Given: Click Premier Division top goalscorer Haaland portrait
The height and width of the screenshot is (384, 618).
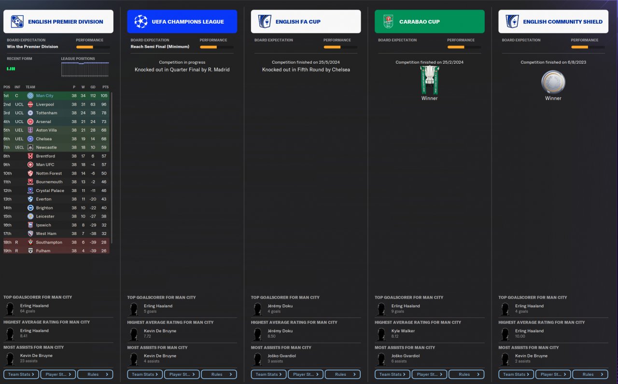Looking at the screenshot, I should click(x=10, y=309).
